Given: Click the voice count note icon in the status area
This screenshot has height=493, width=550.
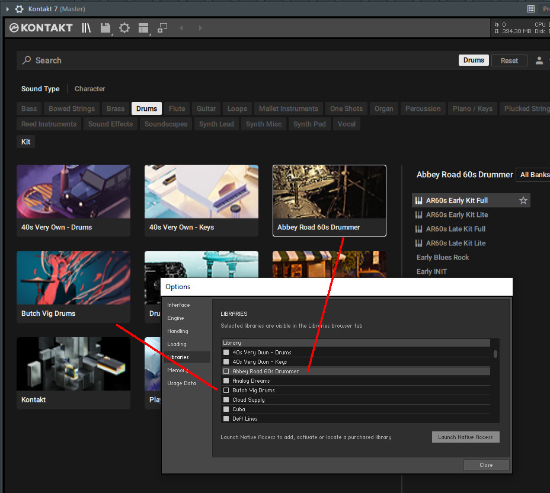Looking at the screenshot, I should pos(497,24).
